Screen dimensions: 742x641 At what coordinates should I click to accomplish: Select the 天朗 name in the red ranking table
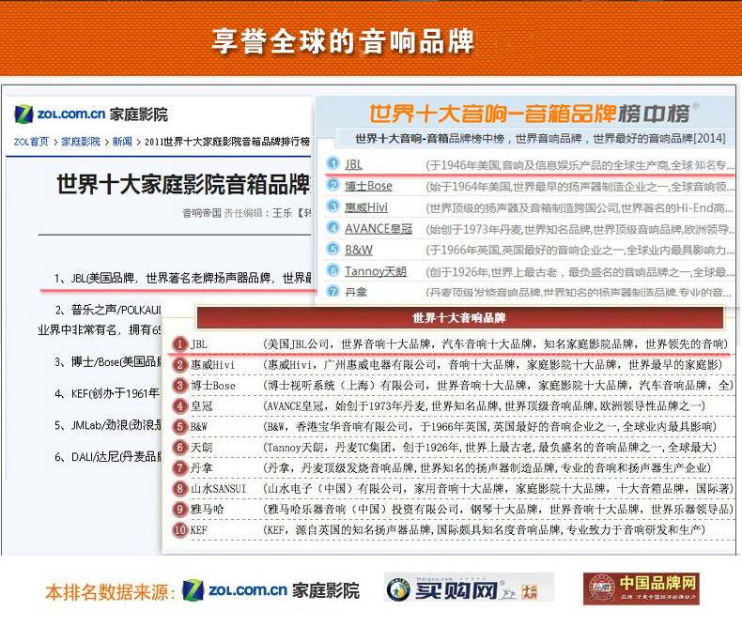202,447
